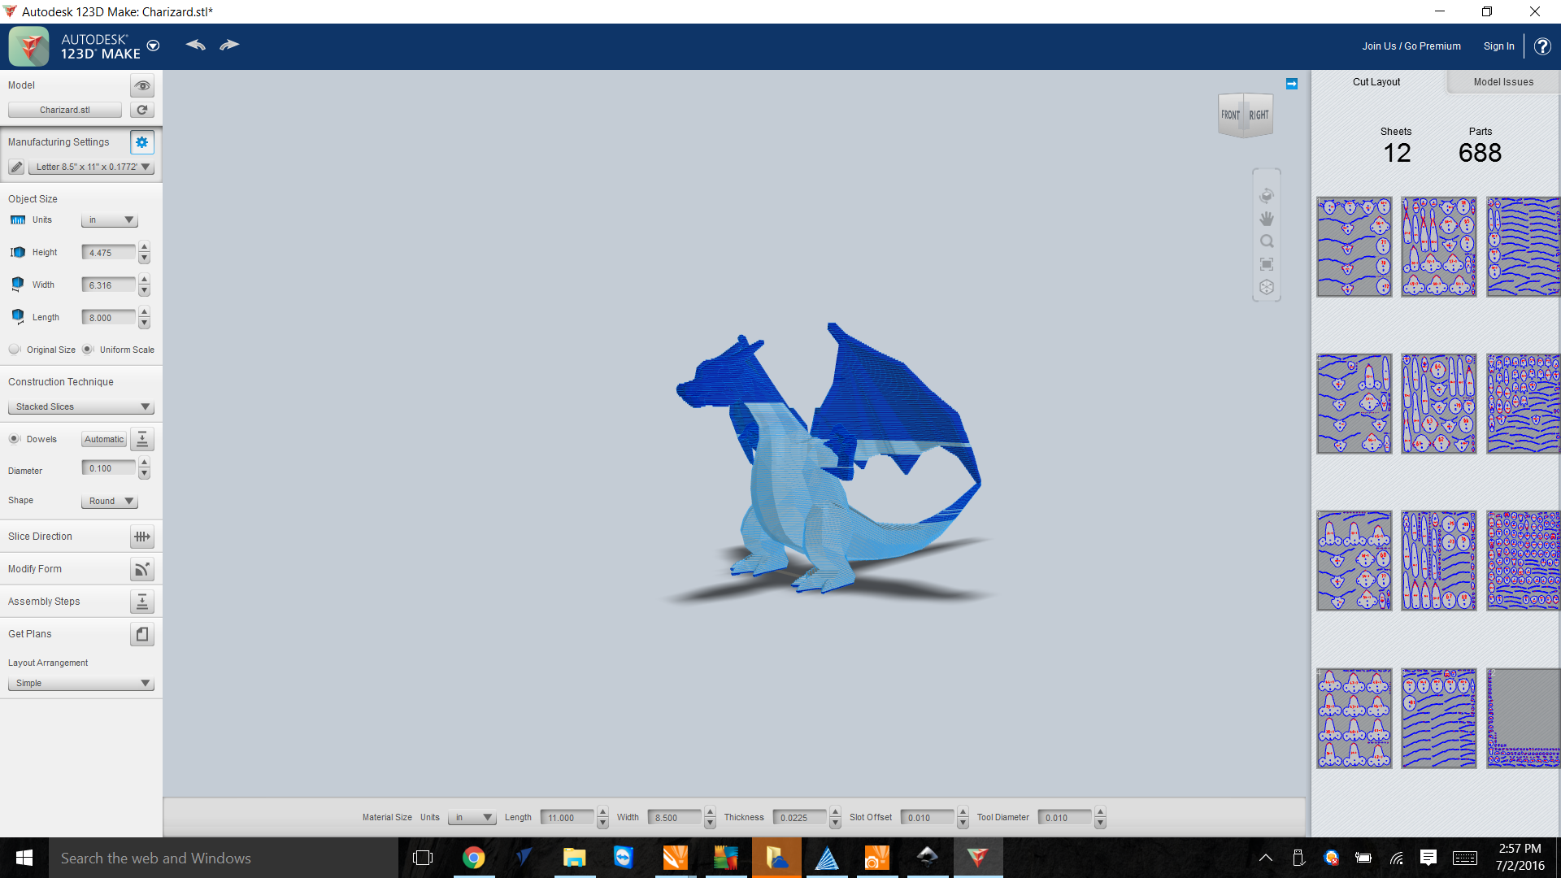Screen dimensions: 1561x878
Task: Open the Slice Direction tool
Action: [142, 537]
